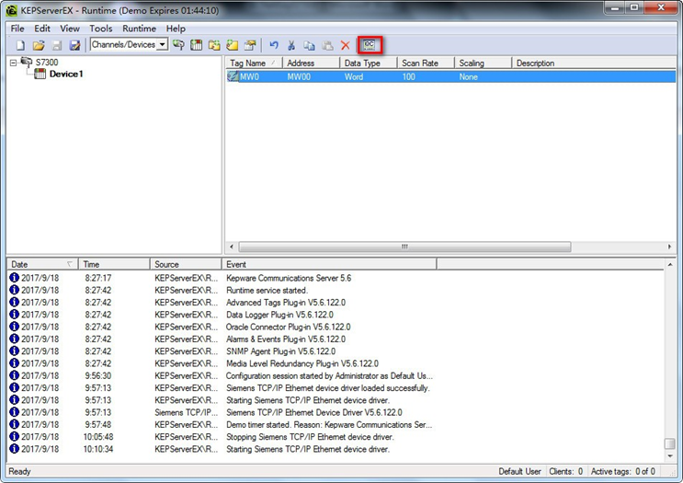Click the Copy toolbar icon
The height and width of the screenshot is (483, 683).
pos(309,45)
